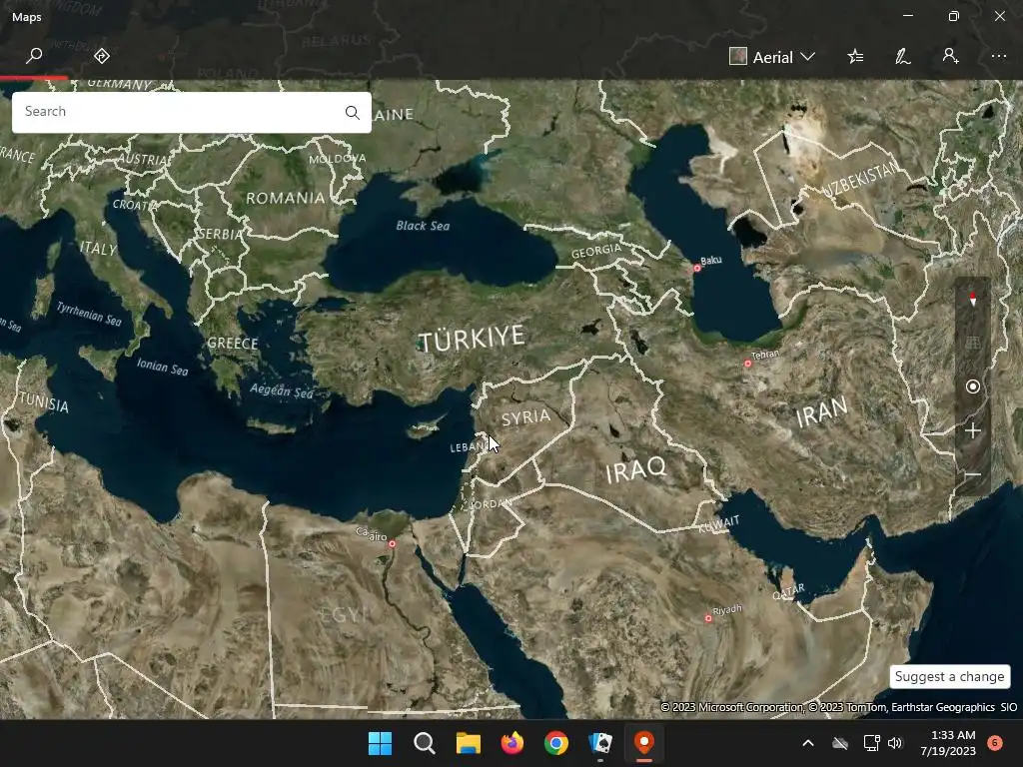Click the KUWAIT country label
1023x767 pixels.
coord(719,524)
